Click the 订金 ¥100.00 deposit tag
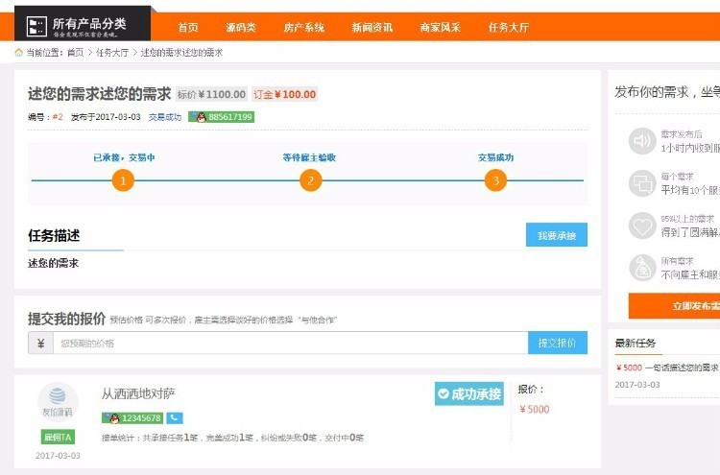Image resolution: width=720 pixels, height=475 pixels. click(284, 95)
